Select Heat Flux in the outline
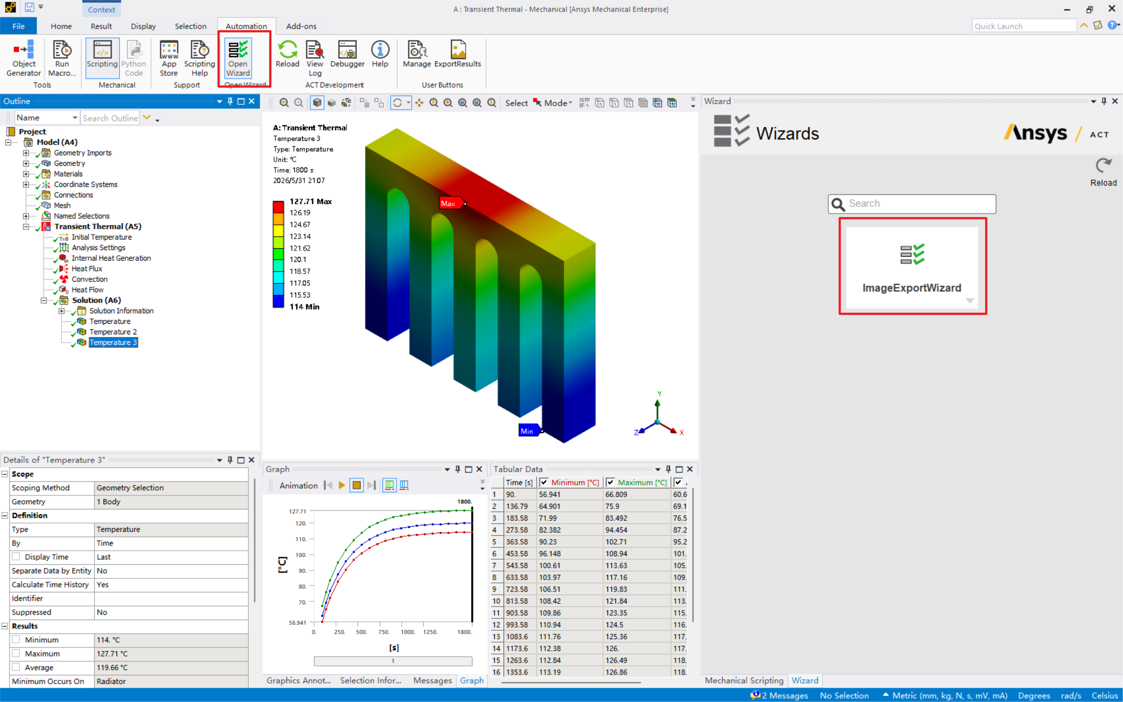This screenshot has width=1123, height=702. pyautogui.click(x=87, y=269)
